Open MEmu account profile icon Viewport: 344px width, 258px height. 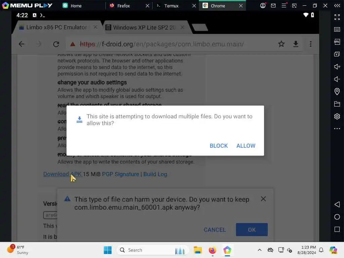[x=263, y=5]
